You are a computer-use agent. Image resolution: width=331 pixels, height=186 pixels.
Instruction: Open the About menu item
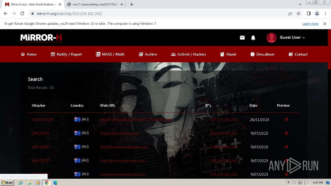[228, 54]
